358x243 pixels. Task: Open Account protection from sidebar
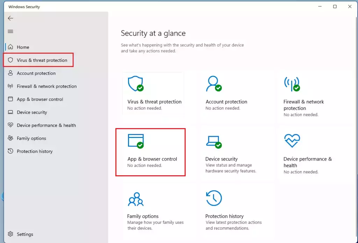coord(36,73)
